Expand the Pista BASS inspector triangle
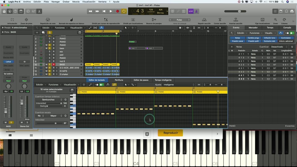Screen dimensions: 297x167 point(3,32)
